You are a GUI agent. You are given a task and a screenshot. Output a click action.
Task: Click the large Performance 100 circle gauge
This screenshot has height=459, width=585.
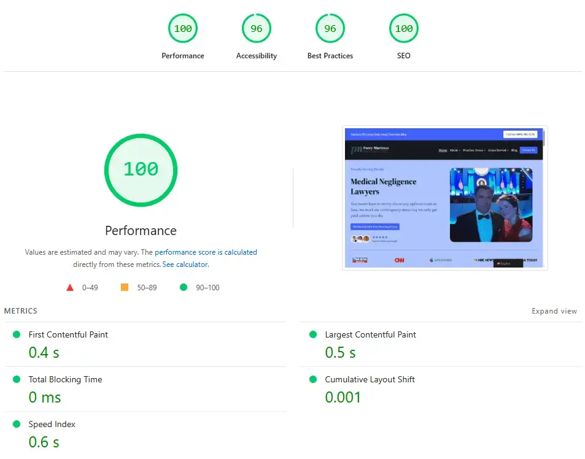pos(141,169)
